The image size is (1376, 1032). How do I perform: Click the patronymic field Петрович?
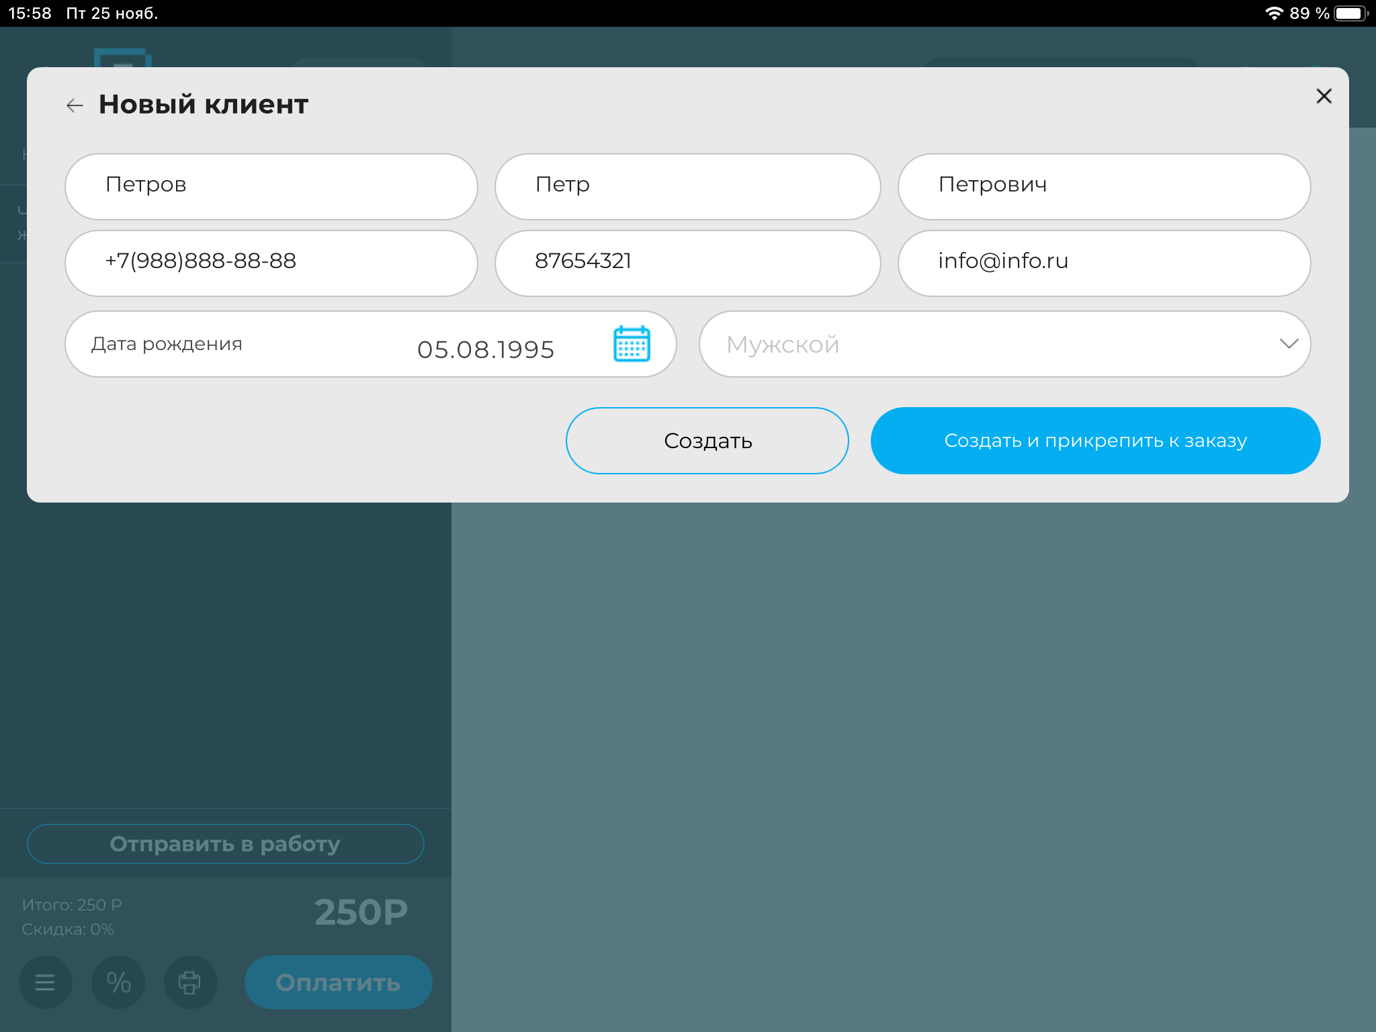pos(1103,186)
